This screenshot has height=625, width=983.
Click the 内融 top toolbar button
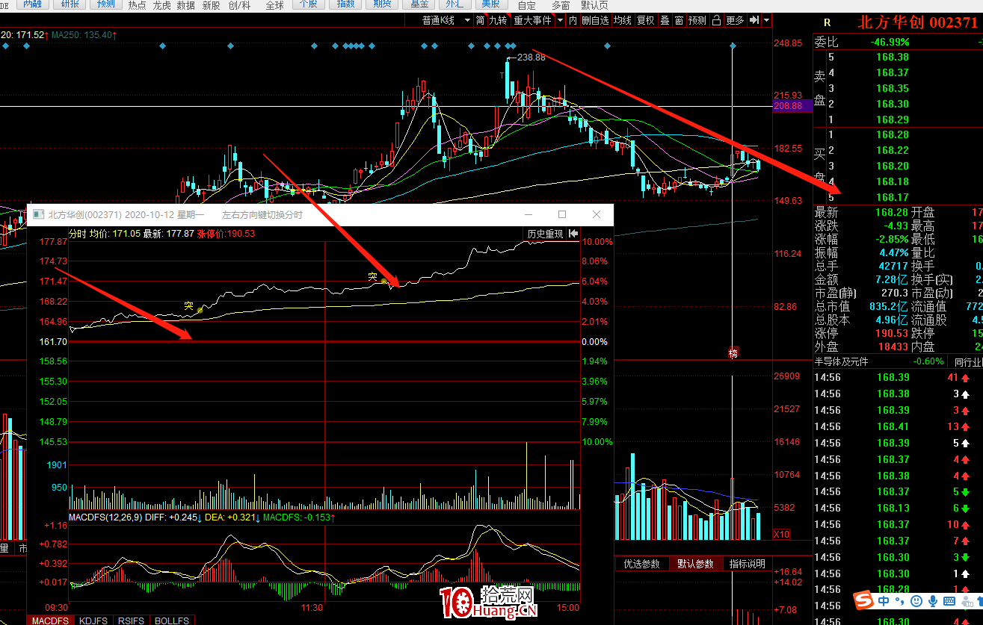tap(32, 4)
